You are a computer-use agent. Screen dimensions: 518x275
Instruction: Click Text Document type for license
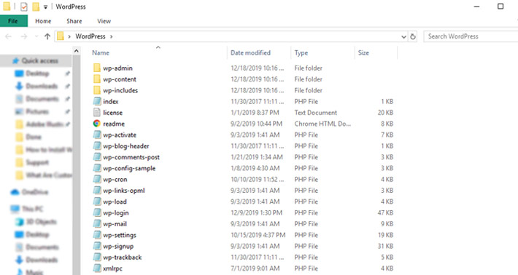tap(315, 113)
